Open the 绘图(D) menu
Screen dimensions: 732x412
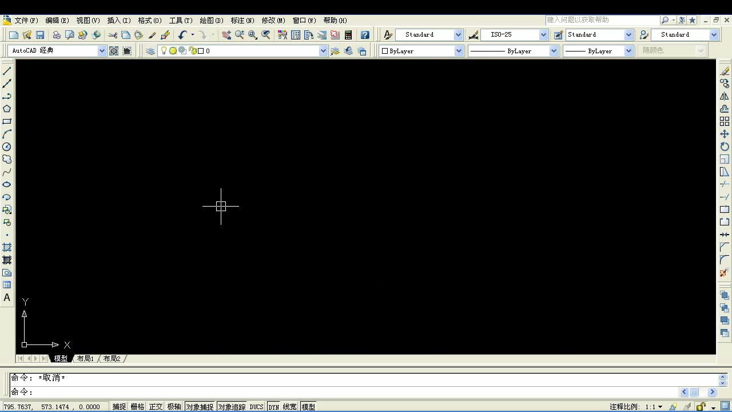[212, 21]
